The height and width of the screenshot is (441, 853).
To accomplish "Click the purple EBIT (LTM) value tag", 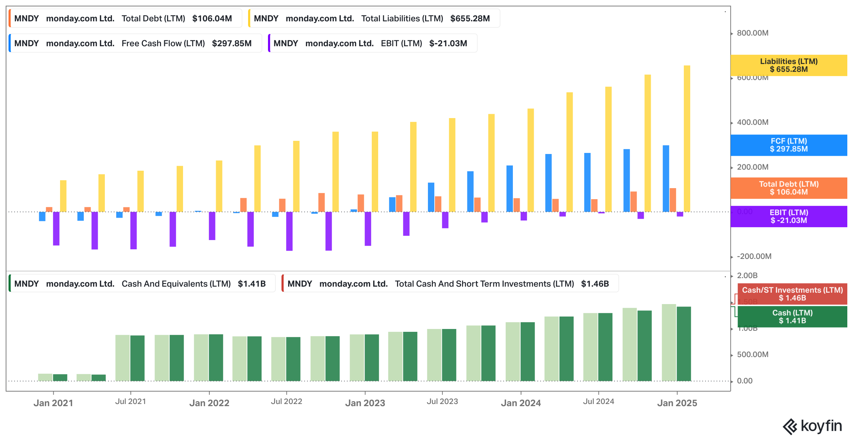I will point(789,217).
